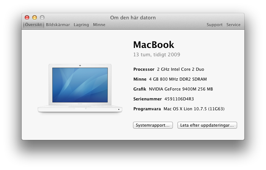Click the 'Om den här datorn' window title
Viewport: 266px width, 170px height.
click(x=133, y=17)
